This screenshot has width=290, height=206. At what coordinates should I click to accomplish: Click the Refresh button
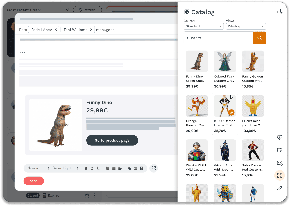point(87,10)
